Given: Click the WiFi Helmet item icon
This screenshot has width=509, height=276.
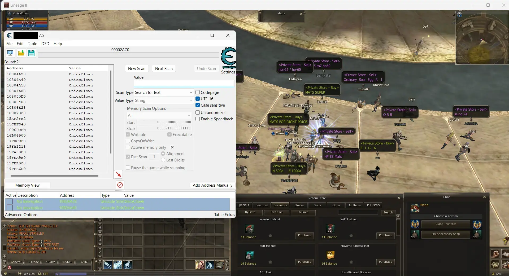Looking at the screenshot, I should pyautogui.click(x=330, y=229).
